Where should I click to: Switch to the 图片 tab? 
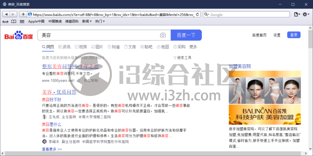tap(97, 47)
